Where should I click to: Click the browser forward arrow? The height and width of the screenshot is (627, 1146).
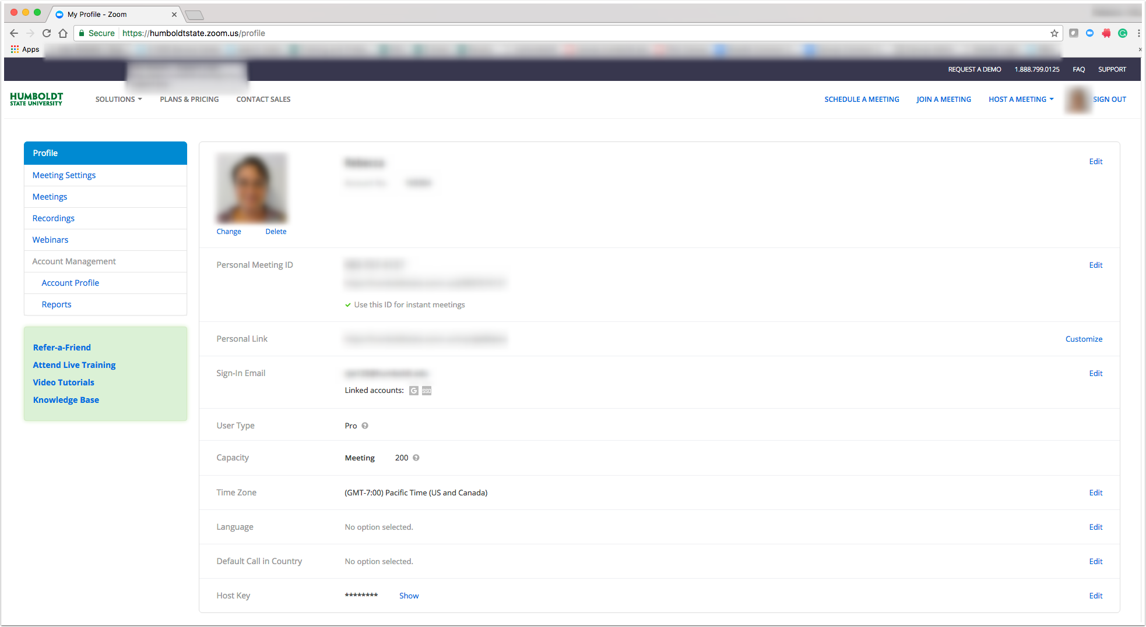click(x=30, y=33)
